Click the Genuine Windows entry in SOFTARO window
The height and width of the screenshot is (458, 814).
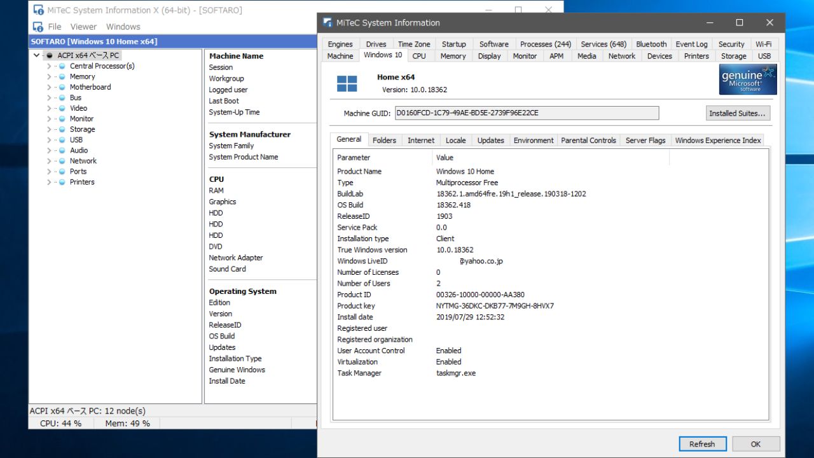(x=237, y=370)
